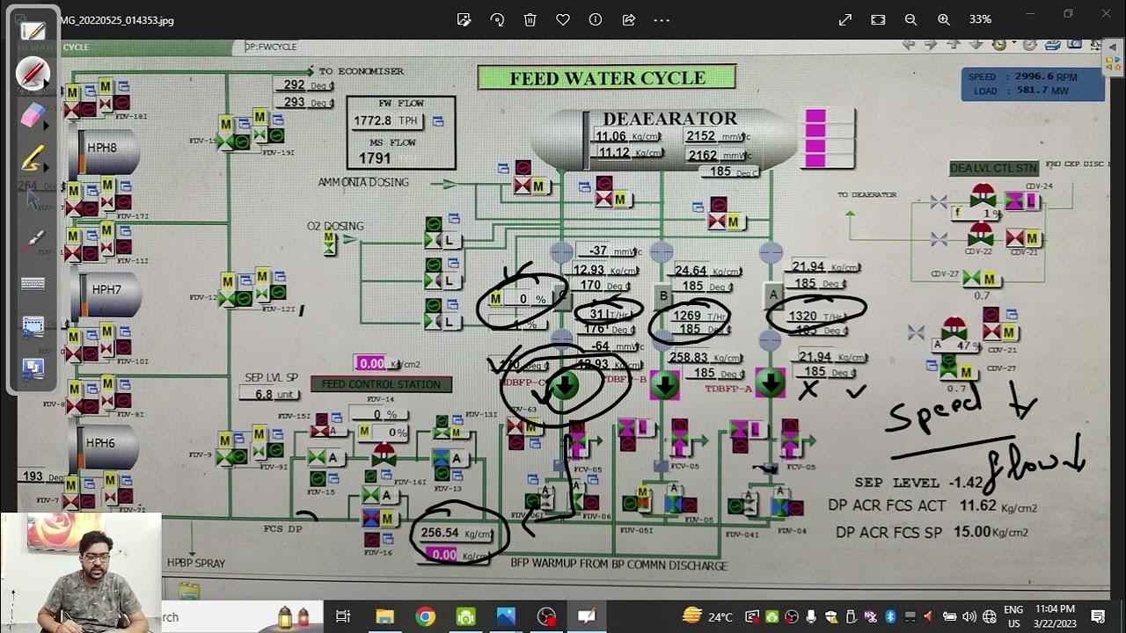Open the DEA LVL CTL STN button
1126x633 pixels.
click(994, 168)
